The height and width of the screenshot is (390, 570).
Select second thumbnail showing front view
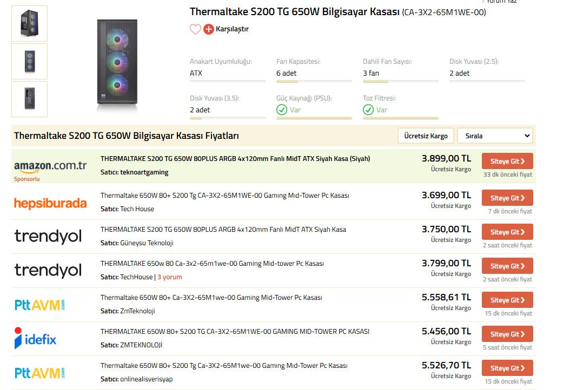click(29, 62)
